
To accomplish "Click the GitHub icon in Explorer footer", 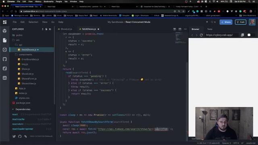I will coord(20,136).
